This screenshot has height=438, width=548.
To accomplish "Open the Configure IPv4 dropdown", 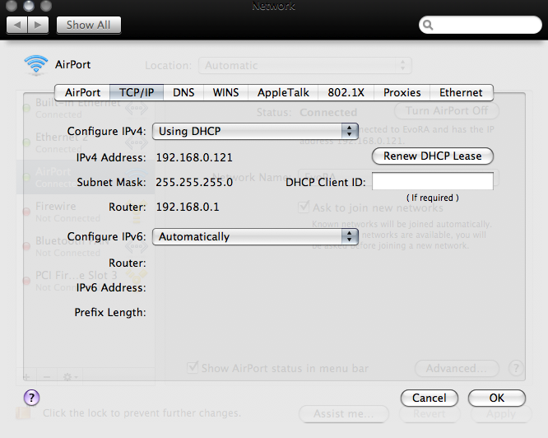I will 255,132.
